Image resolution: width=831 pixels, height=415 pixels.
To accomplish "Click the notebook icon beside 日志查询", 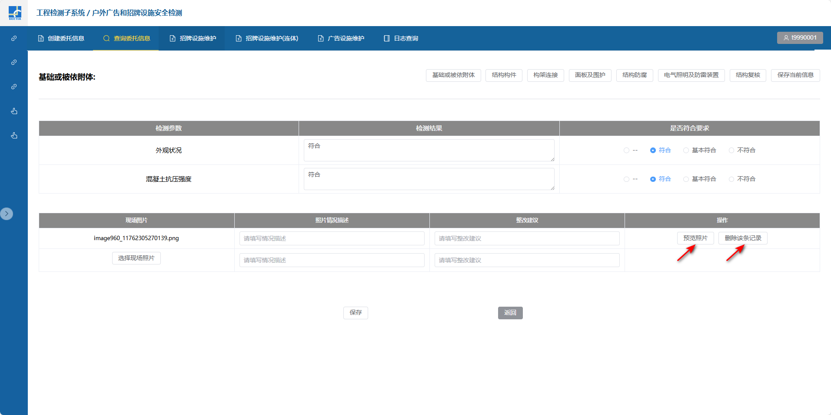I will (386, 38).
